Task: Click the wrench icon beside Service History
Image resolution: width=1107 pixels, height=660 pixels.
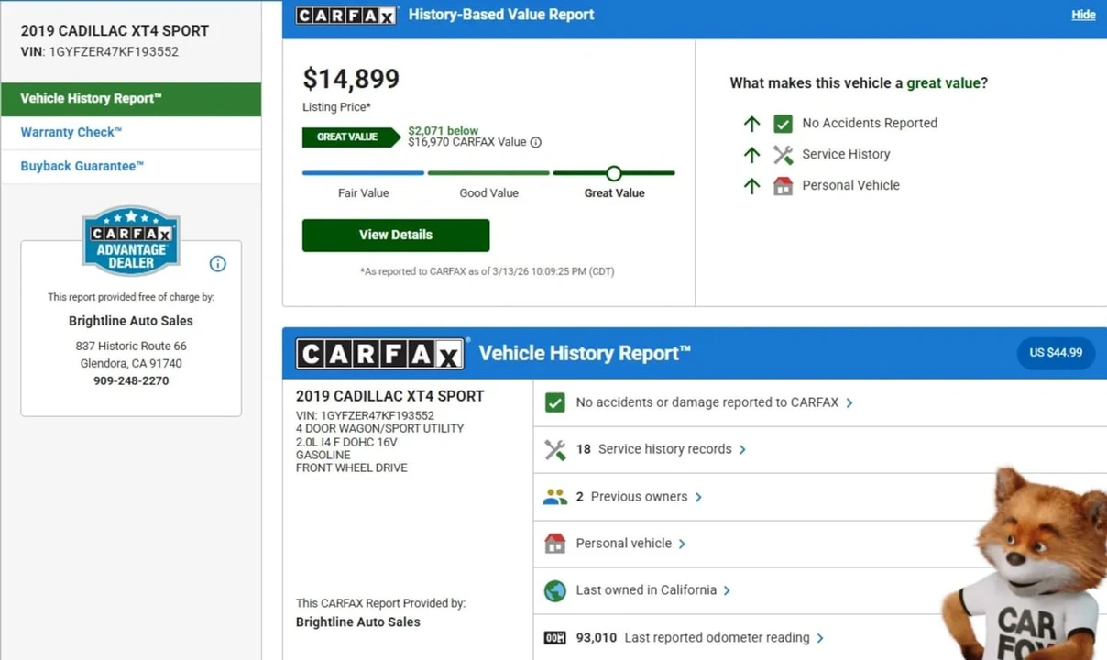Action: coord(783,155)
